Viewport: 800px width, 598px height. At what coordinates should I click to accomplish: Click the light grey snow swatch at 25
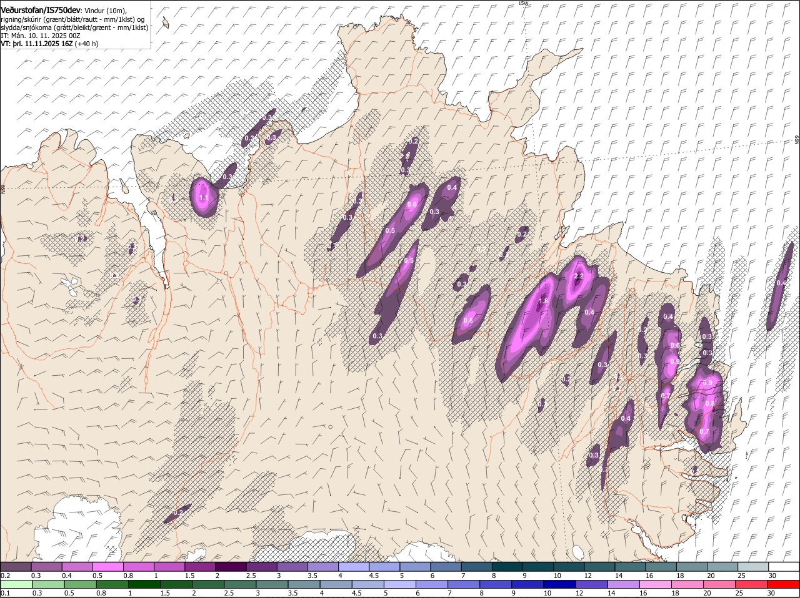tap(753, 567)
